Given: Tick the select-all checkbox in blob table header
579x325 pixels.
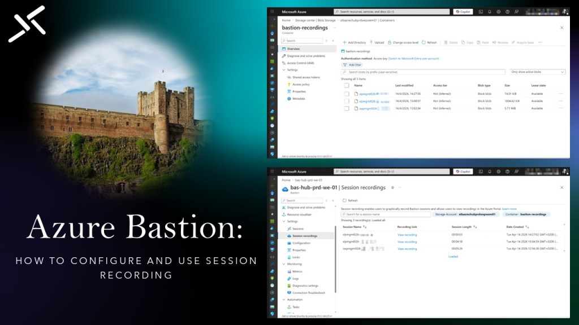Looking at the screenshot, I should pyautogui.click(x=347, y=85).
